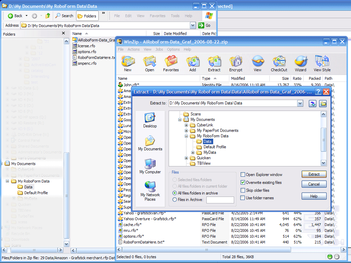This screenshot has height=263, width=351.
Task: Click the new folder icon beside Extract to
Action: [x=323, y=103]
